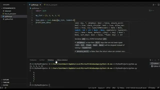Select the Python Debug terminal entry
160x90 pixels.
coord(155,66)
